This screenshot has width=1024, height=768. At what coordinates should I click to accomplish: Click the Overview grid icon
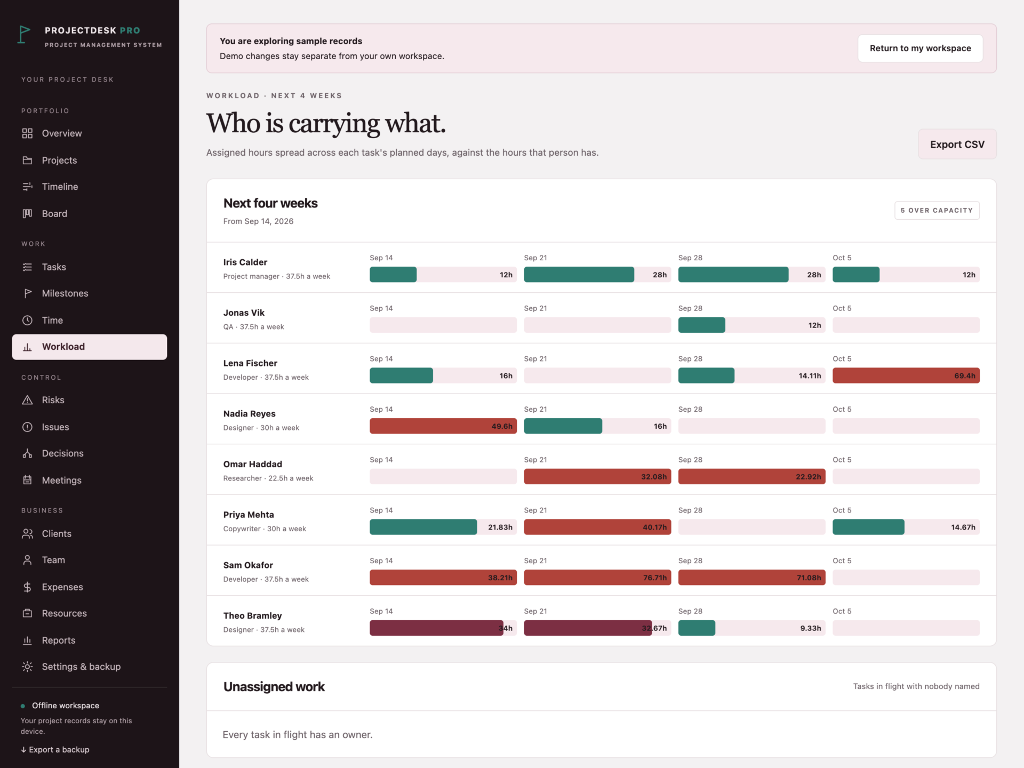pos(27,133)
